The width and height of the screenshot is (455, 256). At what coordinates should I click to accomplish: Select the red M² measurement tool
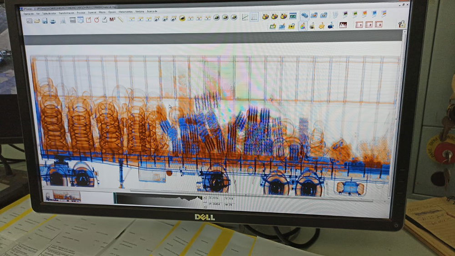coord(112,20)
